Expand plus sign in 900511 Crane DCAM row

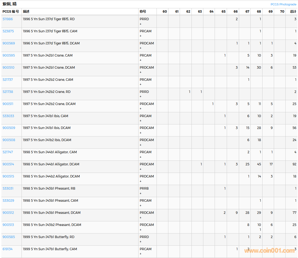click(x=140, y=109)
